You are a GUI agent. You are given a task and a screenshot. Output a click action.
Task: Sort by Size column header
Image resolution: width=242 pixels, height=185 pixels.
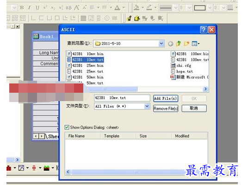[154, 136]
